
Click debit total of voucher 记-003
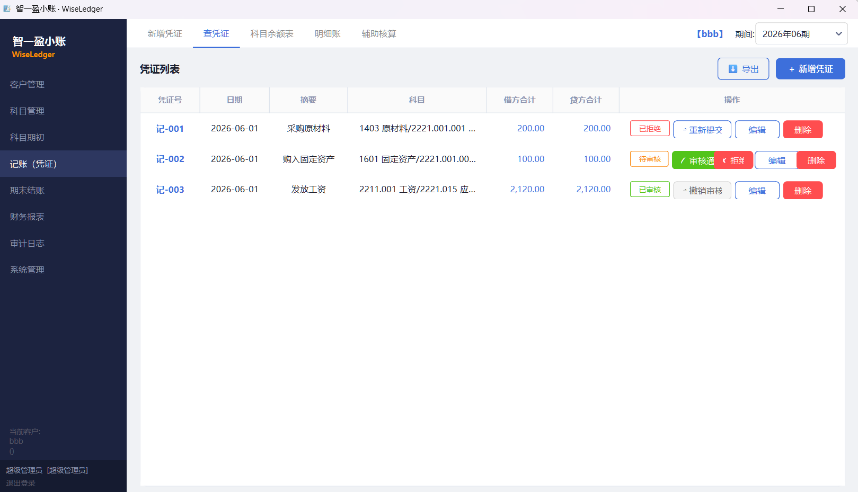pyautogui.click(x=527, y=189)
